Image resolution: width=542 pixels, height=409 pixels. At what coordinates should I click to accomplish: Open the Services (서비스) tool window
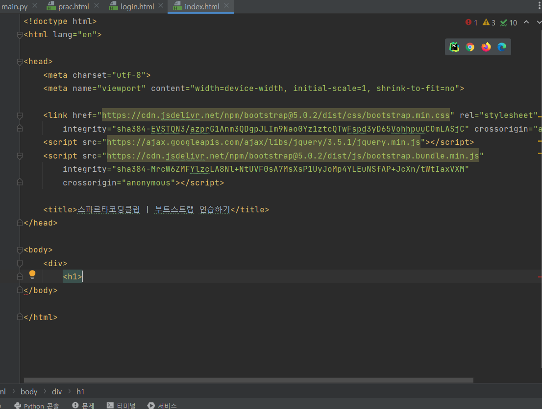162,406
